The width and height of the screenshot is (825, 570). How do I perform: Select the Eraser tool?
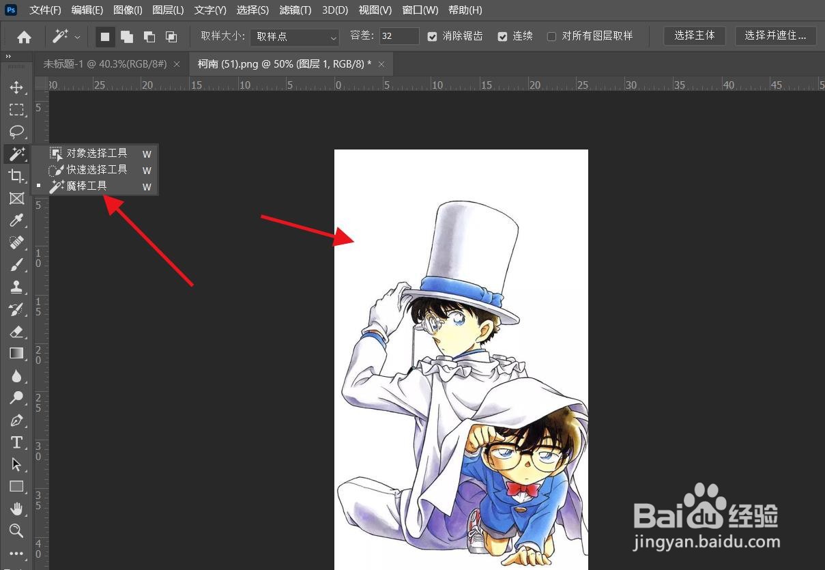(16, 331)
